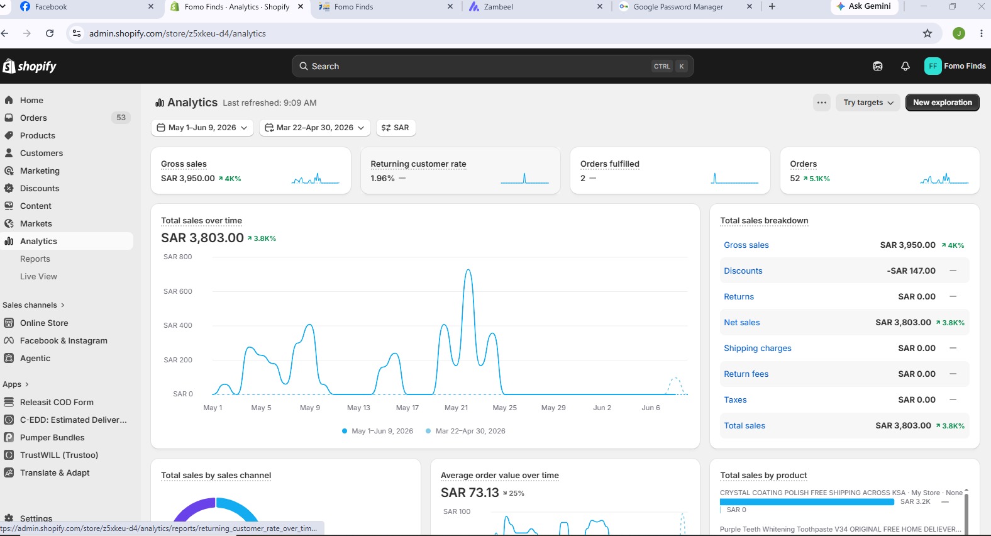
Task: Click the Shopify logo
Action: (x=30, y=66)
